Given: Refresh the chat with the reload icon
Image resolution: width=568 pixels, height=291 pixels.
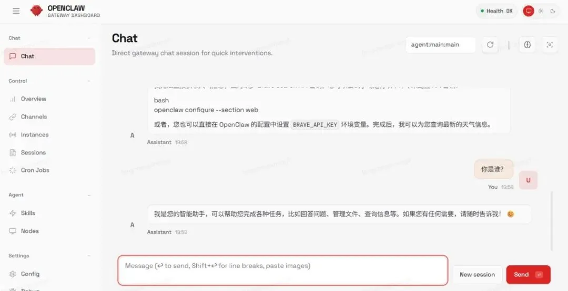Looking at the screenshot, I should (x=490, y=45).
